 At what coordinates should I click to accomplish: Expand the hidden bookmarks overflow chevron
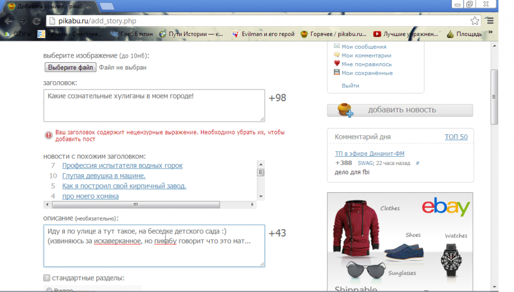coord(490,32)
